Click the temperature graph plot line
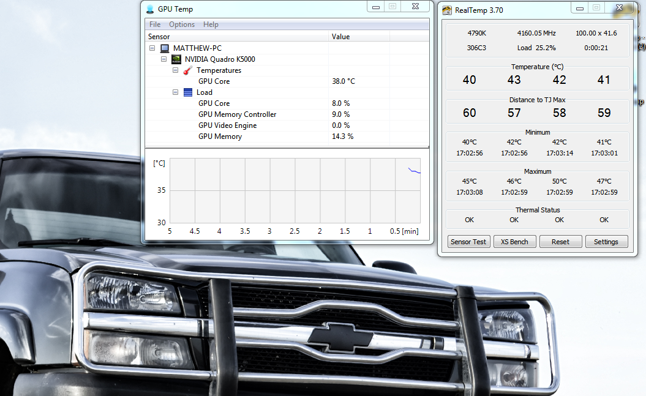This screenshot has height=396, width=646. click(x=415, y=170)
